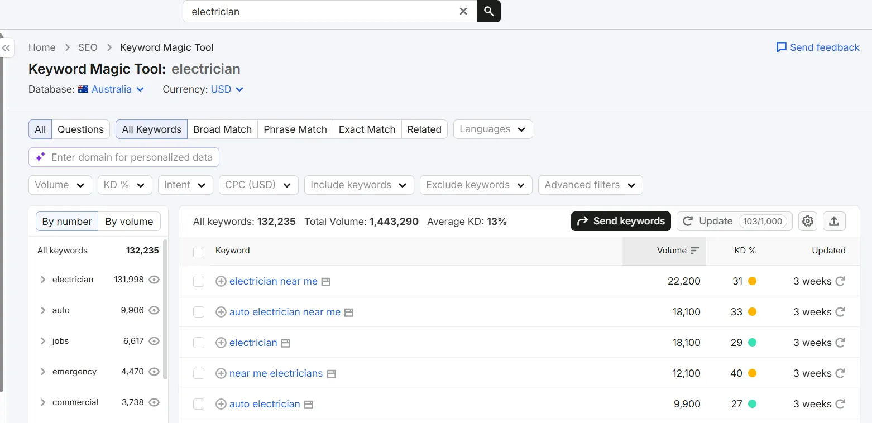Open the Exclude keywords dropdown
This screenshot has width=872, height=423.
pyautogui.click(x=476, y=185)
